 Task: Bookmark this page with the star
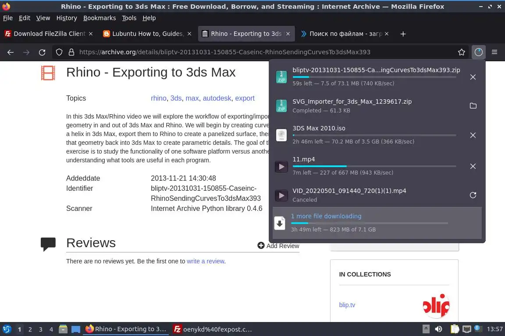[462, 52]
